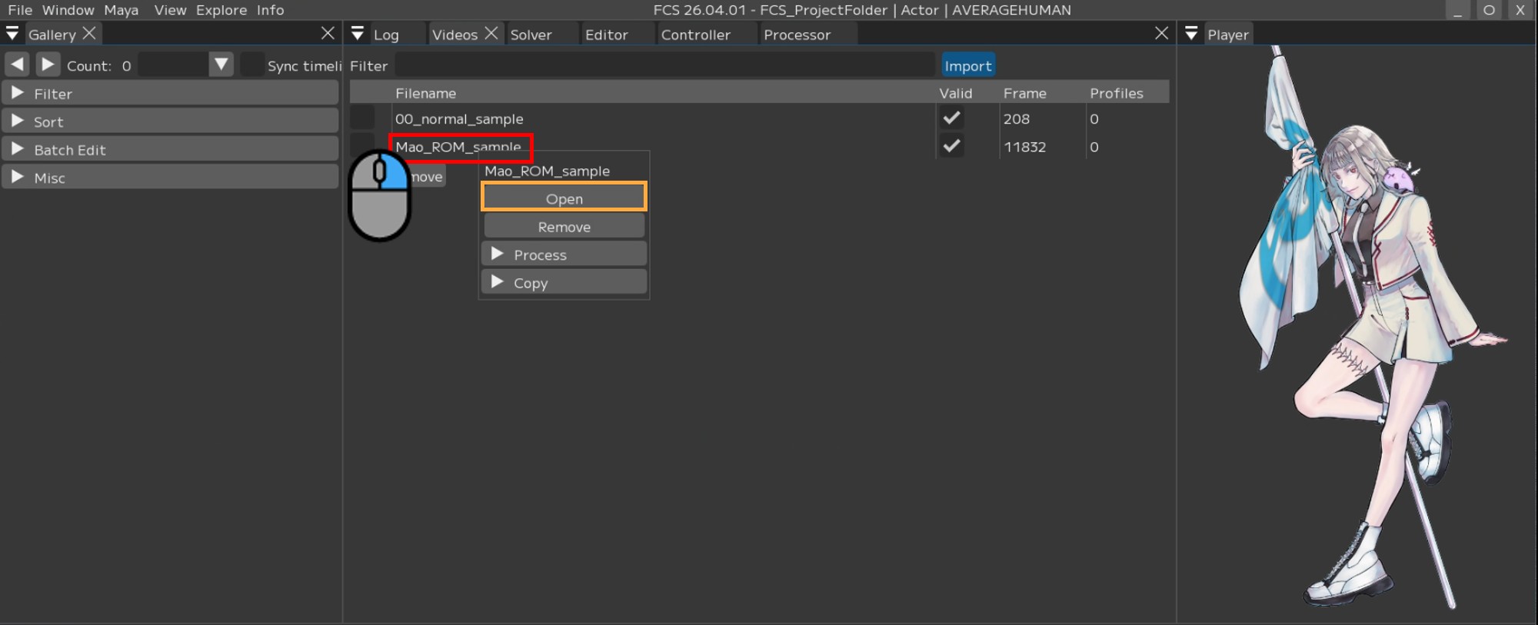Open the Gallery panel menu triangle
This screenshot has width=1538, height=625.
pyautogui.click(x=12, y=34)
